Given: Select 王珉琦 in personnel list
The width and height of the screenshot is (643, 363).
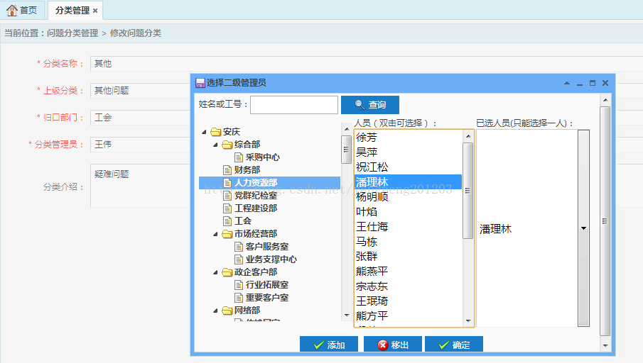Looking at the screenshot, I should coord(408,301).
